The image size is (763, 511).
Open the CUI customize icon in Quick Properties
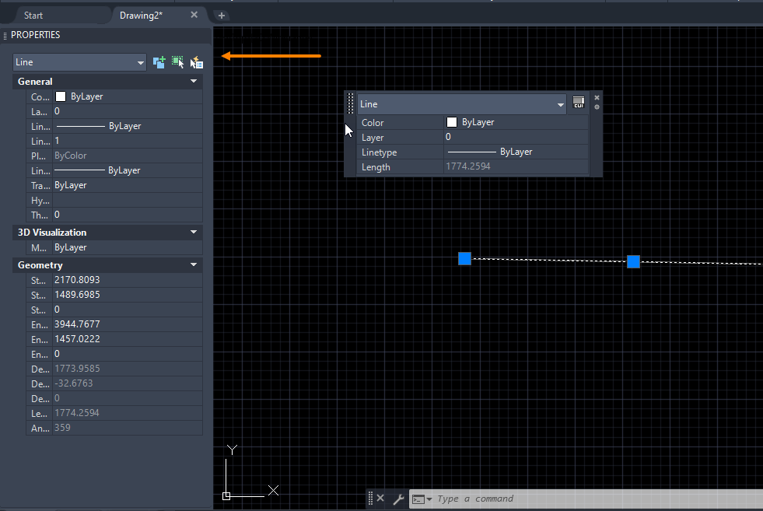pyautogui.click(x=579, y=102)
